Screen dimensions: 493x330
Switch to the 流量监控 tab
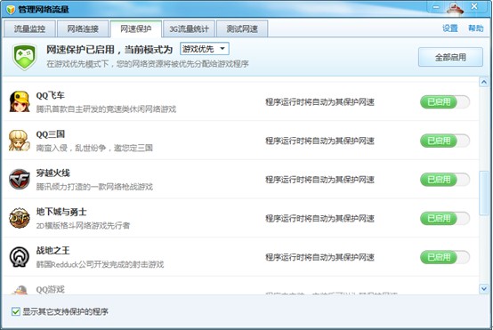pyautogui.click(x=29, y=29)
